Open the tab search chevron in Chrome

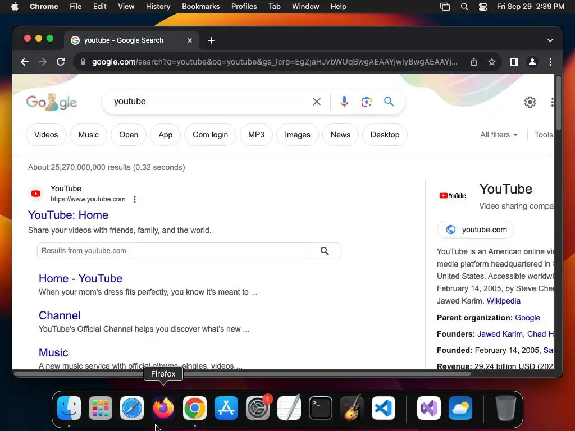coord(550,40)
